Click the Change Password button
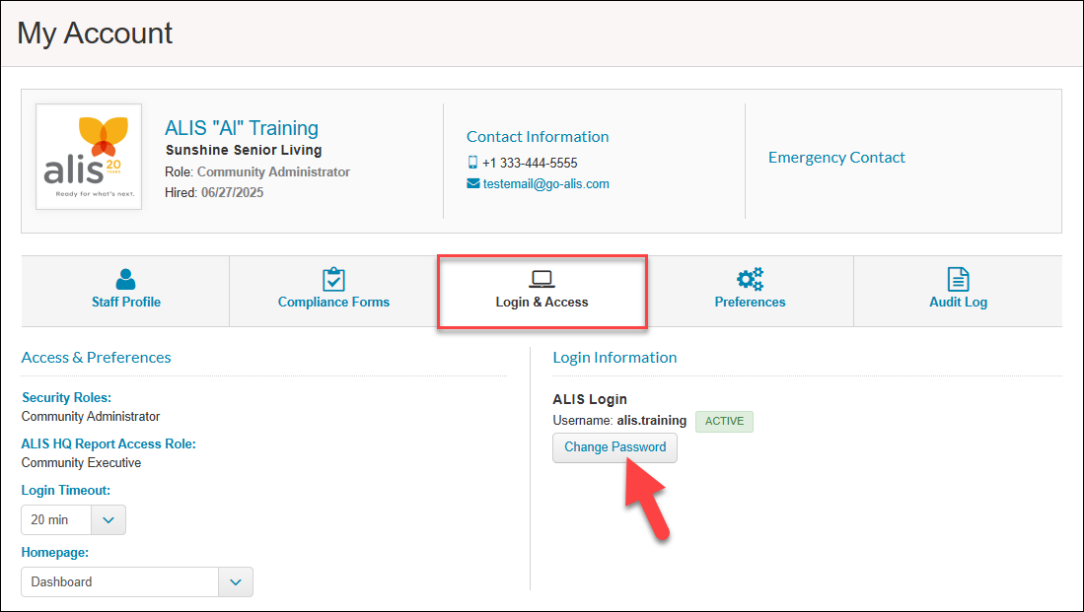Viewport: 1084px width, 612px height. click(x=614, y=446)
